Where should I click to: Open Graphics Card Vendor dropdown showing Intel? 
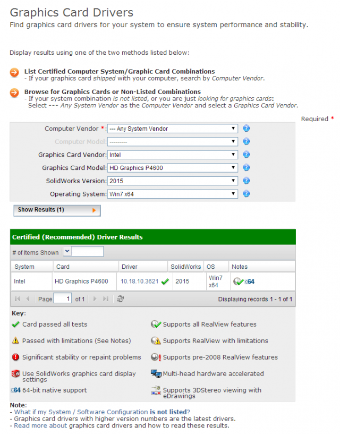tap(173, 155)
